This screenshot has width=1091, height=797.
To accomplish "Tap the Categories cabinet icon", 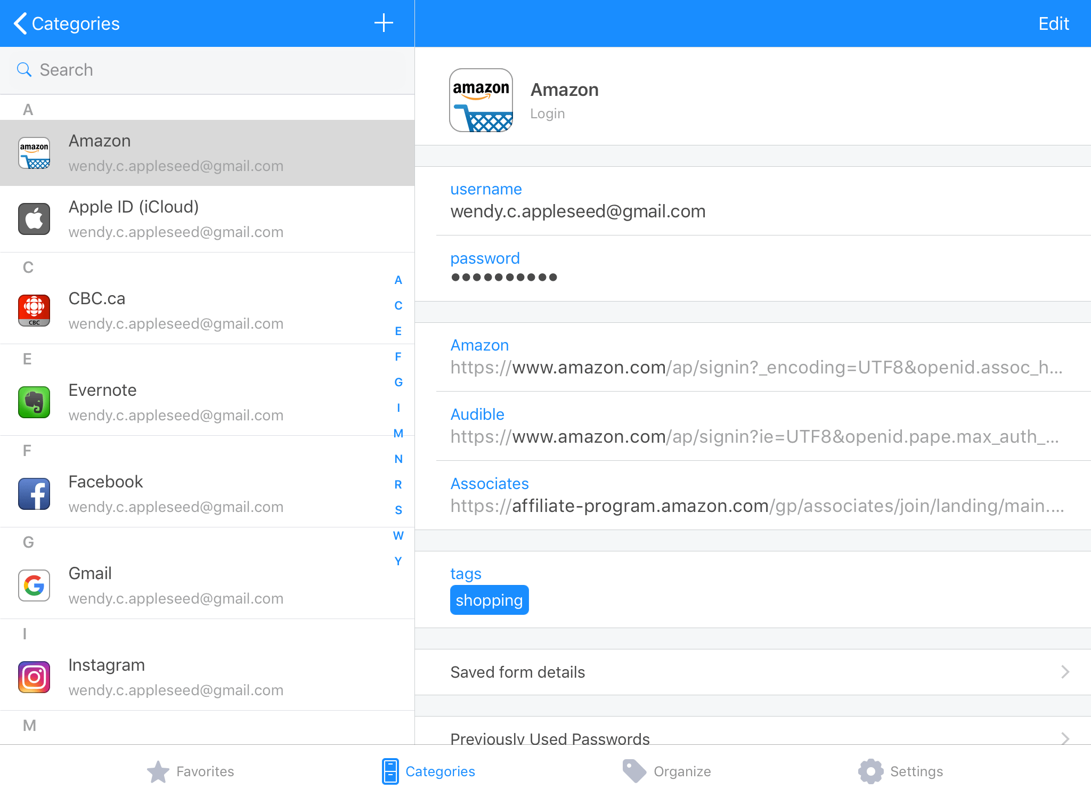I will tap(390, 771).
